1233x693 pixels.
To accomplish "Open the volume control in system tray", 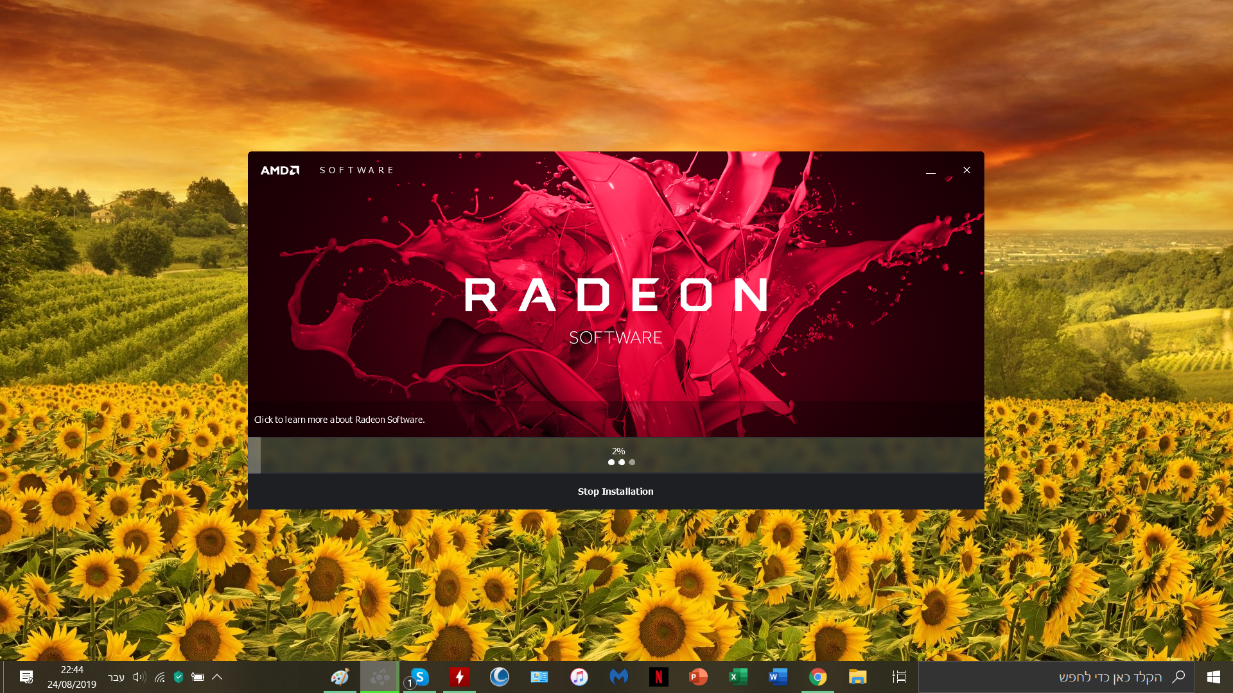I will click(139, 677).
